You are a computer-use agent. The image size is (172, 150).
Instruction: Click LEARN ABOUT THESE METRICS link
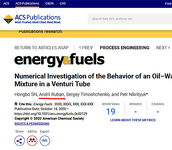[x=133, y=120]
